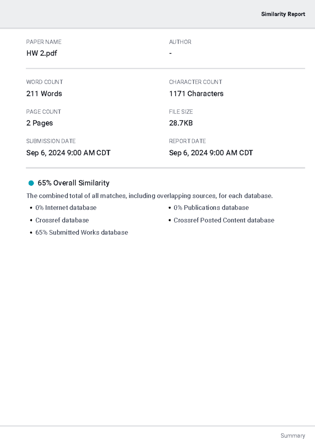315x446 pixels.
Task: Click the date under SUBMISSION DATE
Action: point(68,153)
